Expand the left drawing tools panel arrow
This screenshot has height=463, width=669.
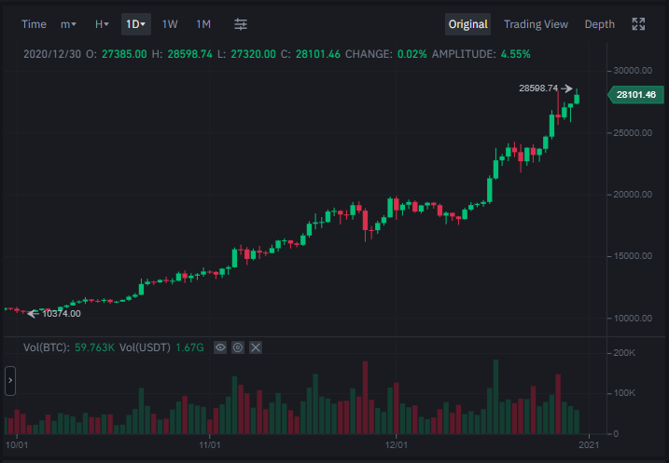10,380
